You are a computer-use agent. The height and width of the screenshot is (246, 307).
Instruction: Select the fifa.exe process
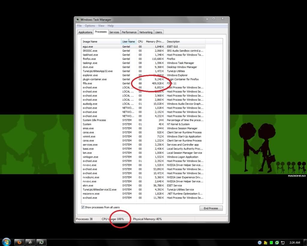(144, 84)
